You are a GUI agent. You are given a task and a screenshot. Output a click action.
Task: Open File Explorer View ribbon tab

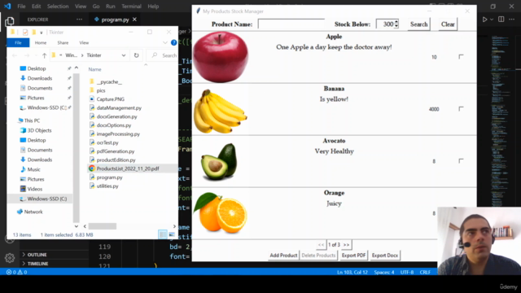click(x=84, y=42)
